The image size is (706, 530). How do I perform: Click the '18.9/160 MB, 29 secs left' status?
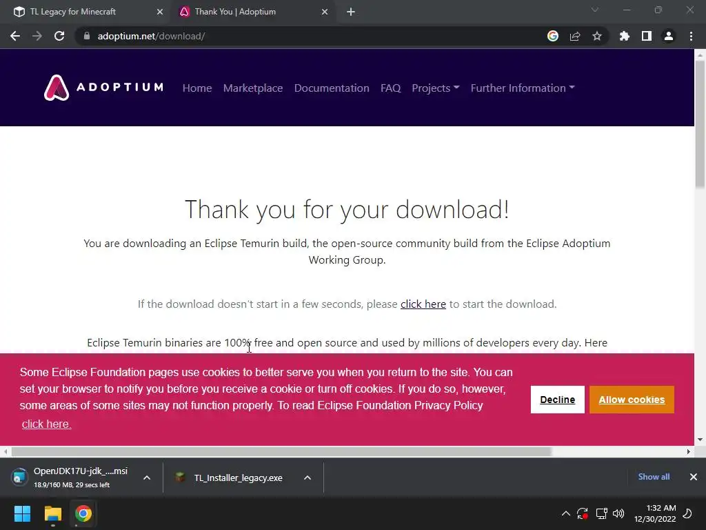click(72, 485)
